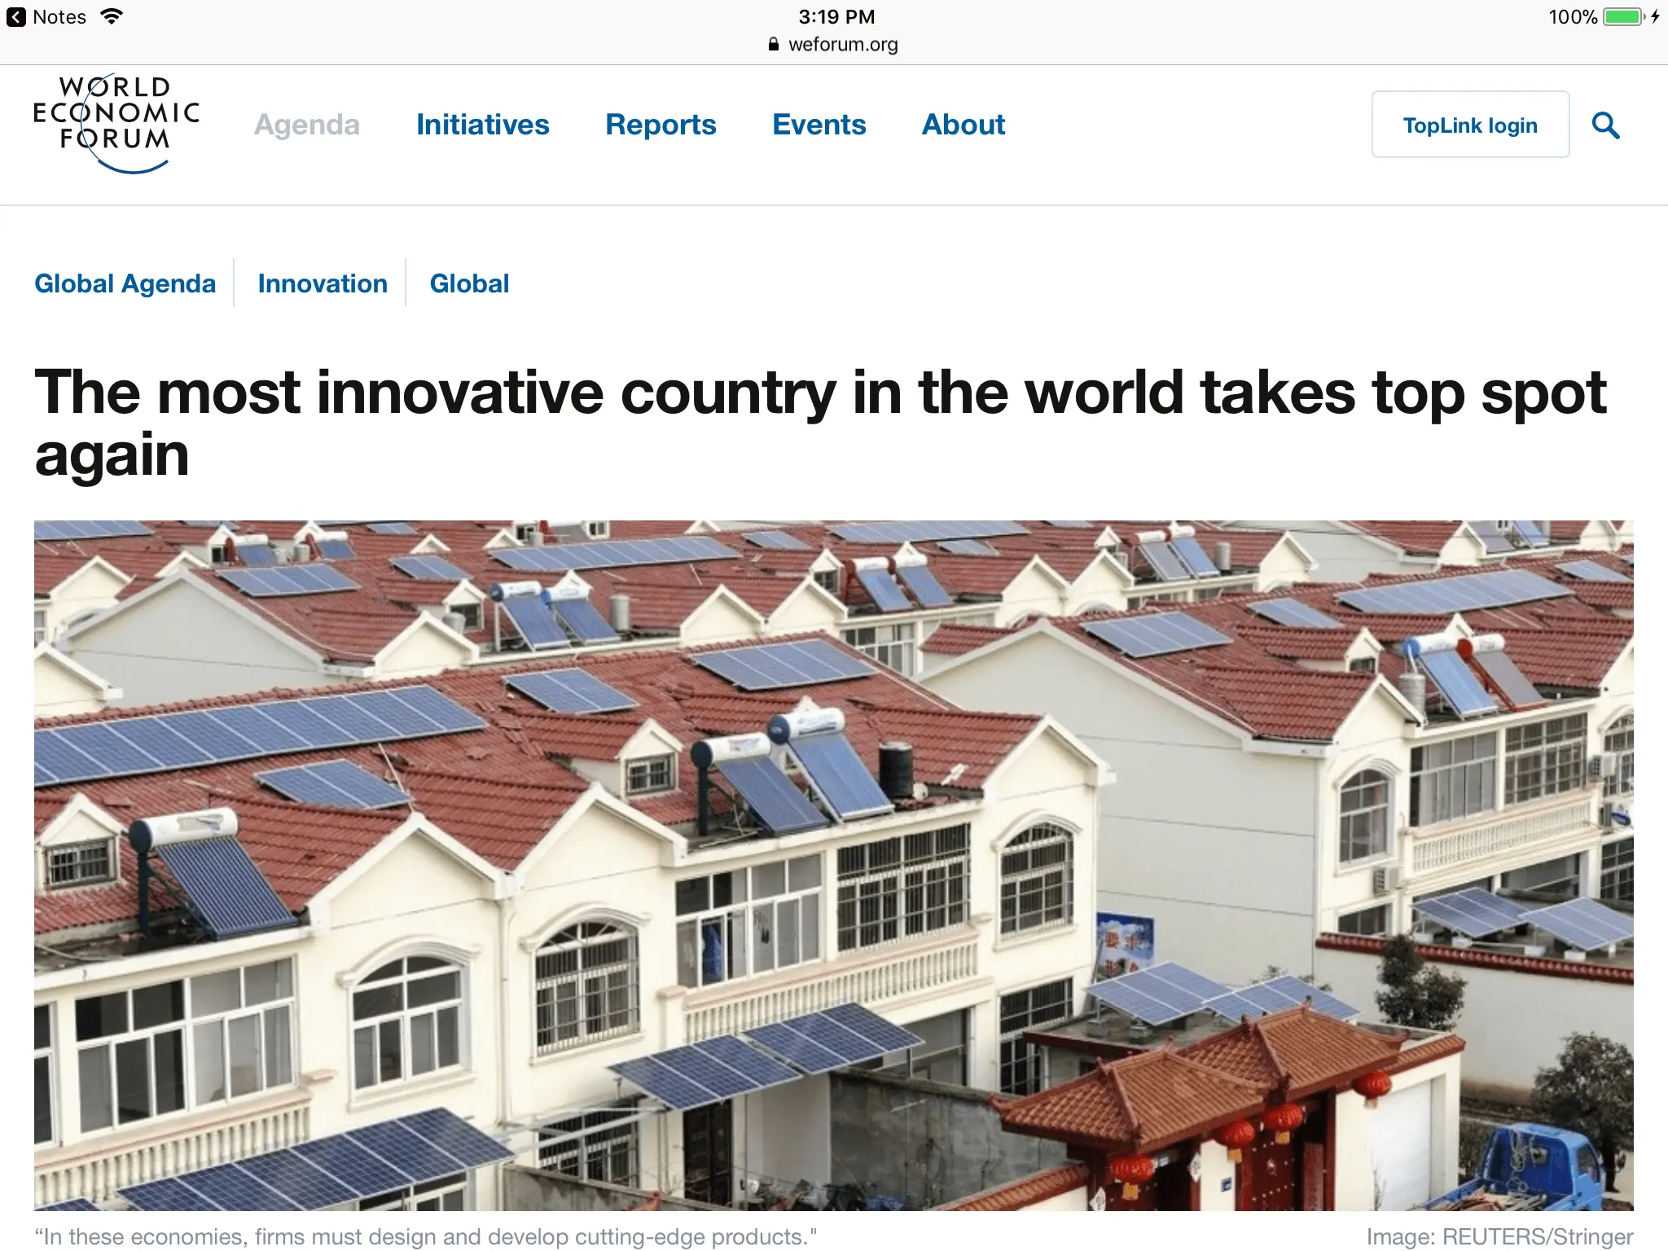Tap the back arrow to Notes
The height and width of the screenshot is (1251, 1668).
tap(15, 17)
